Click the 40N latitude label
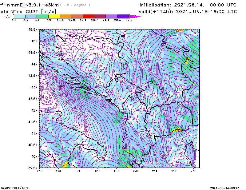 point(34,156)
